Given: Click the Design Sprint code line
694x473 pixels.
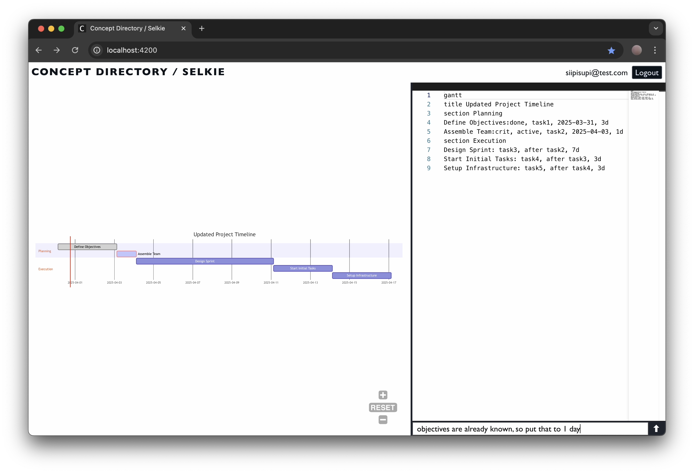Looking at the screenshot, I should [x=511, y=150].
